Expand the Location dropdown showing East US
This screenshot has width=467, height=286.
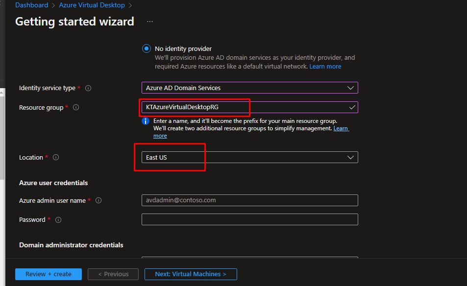point(249,157)
